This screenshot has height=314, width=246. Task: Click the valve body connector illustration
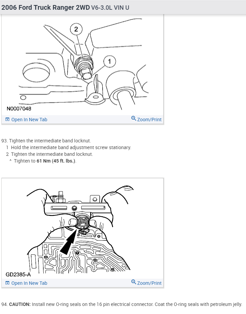(80, 229)
